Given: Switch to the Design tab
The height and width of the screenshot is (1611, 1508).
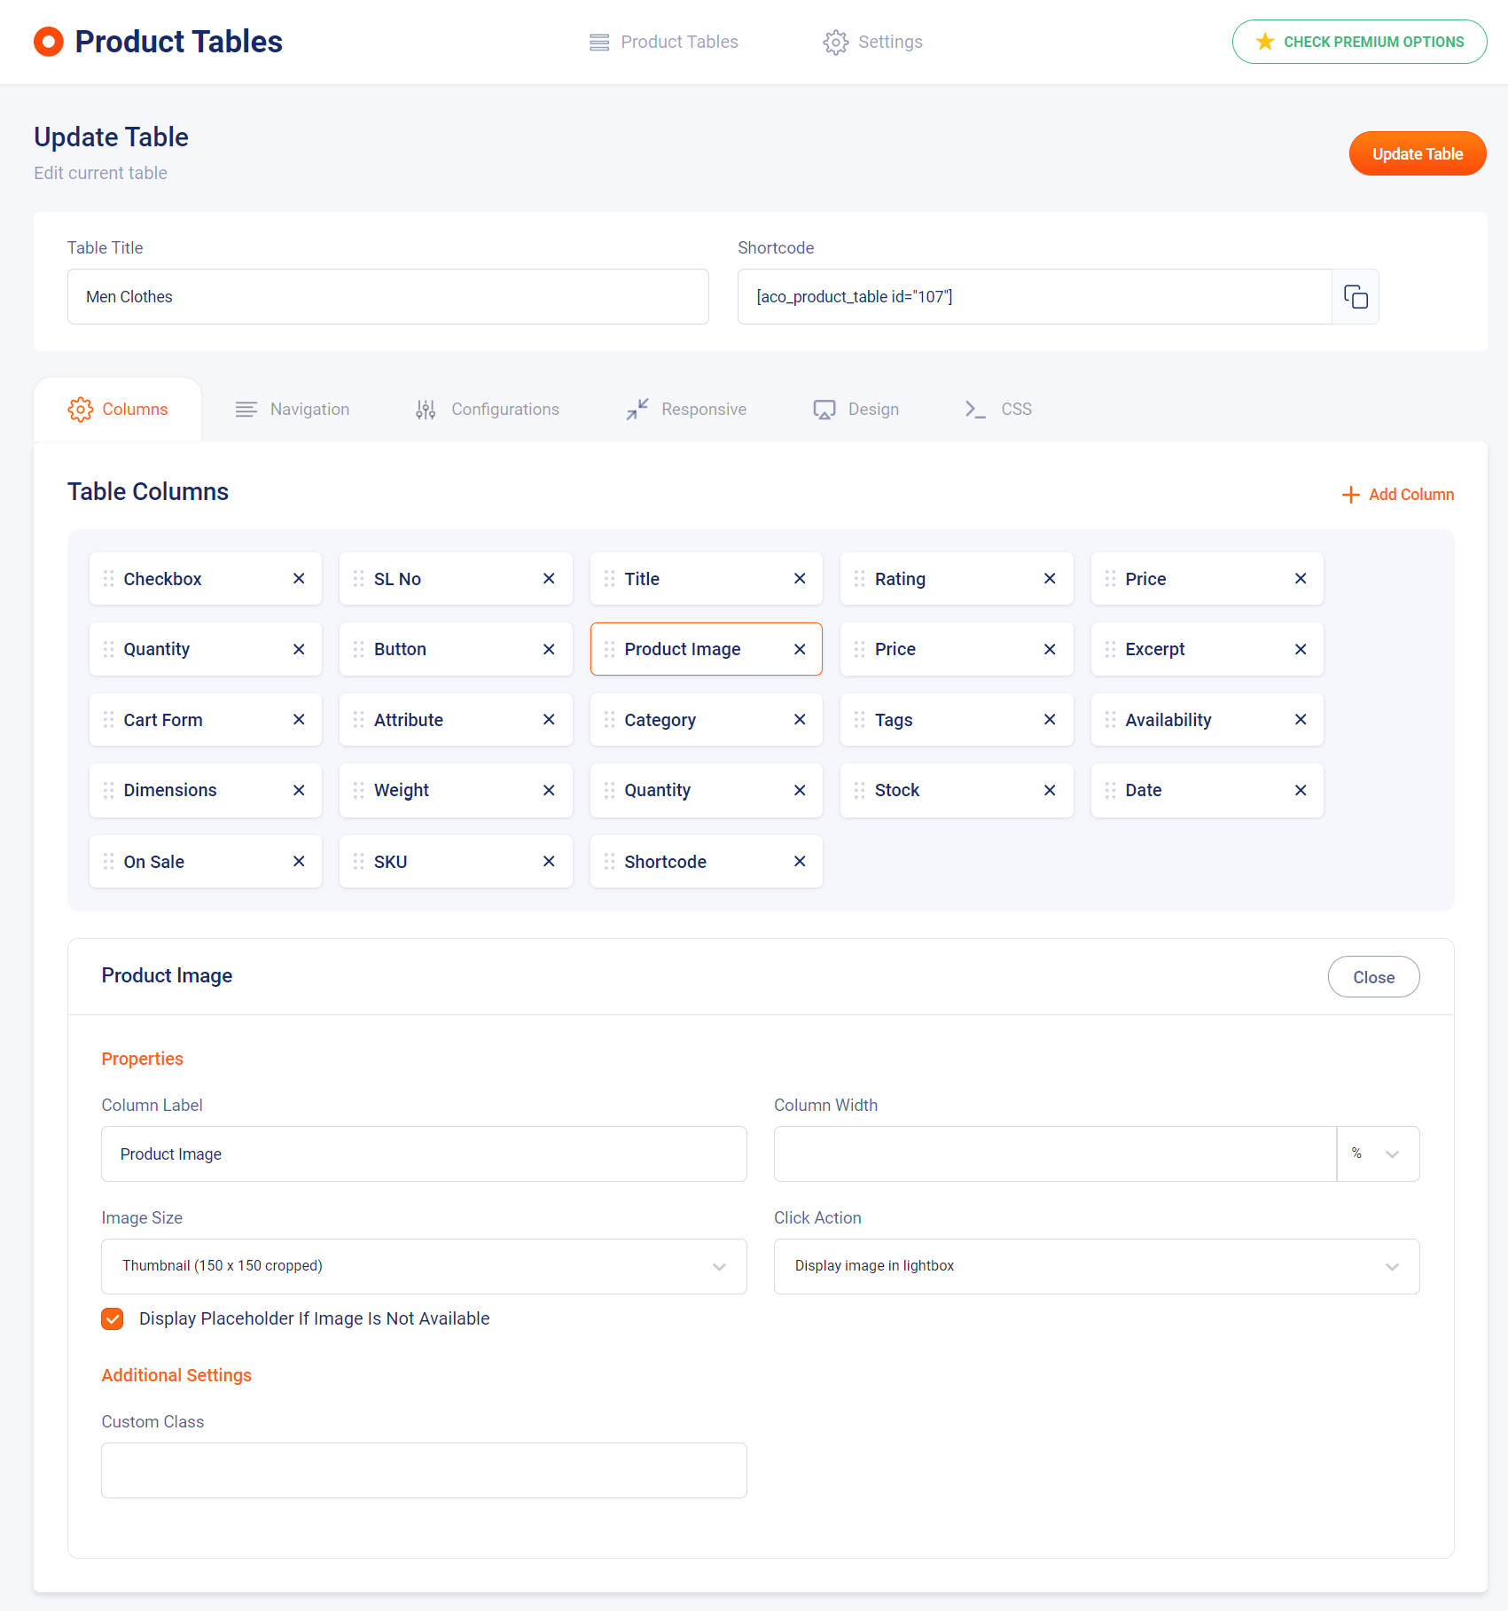Looking at the screenshot, I should point(856,410).
